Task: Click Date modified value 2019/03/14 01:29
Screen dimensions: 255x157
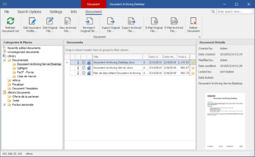Action: (231, 66)
